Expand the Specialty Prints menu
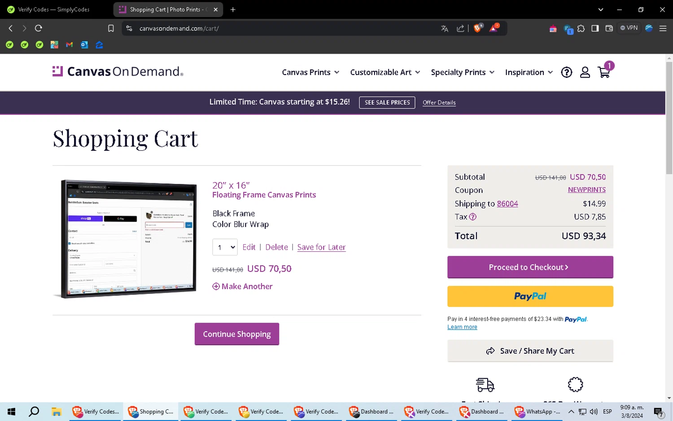Viewport: 673px width, 421px height. [x=463, y=72]
